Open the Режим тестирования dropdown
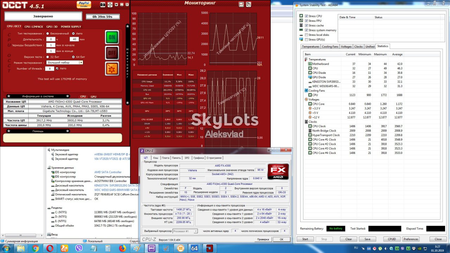 coord(65,63)
